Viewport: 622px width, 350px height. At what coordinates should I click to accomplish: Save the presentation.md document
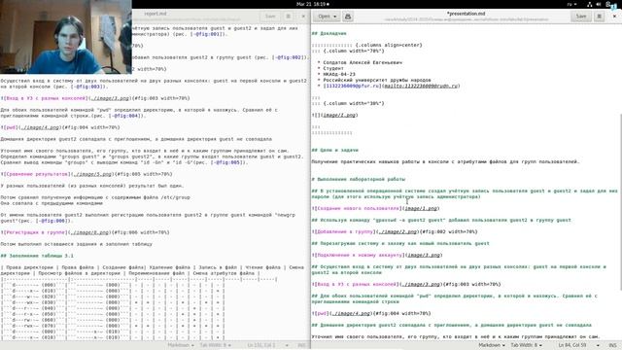click(x=581, y=17)
